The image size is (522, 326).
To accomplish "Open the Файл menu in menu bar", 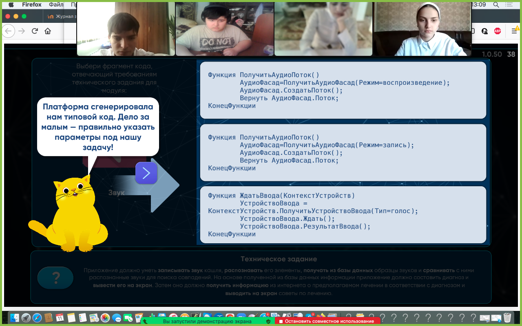I will pos(56,5).
